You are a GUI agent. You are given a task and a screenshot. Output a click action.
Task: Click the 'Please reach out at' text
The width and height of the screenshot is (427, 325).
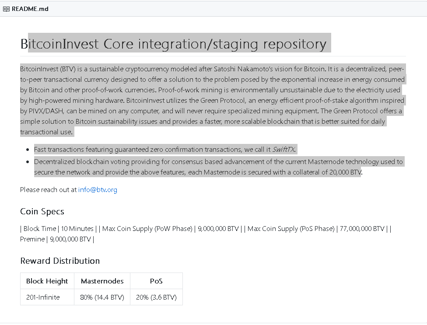tap(48, 190)
